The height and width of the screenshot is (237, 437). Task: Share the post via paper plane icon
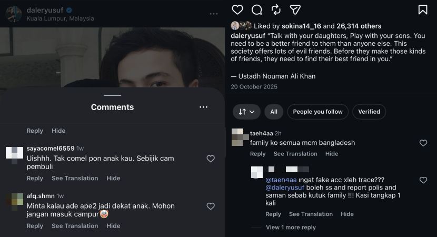[x=295, y=9]
